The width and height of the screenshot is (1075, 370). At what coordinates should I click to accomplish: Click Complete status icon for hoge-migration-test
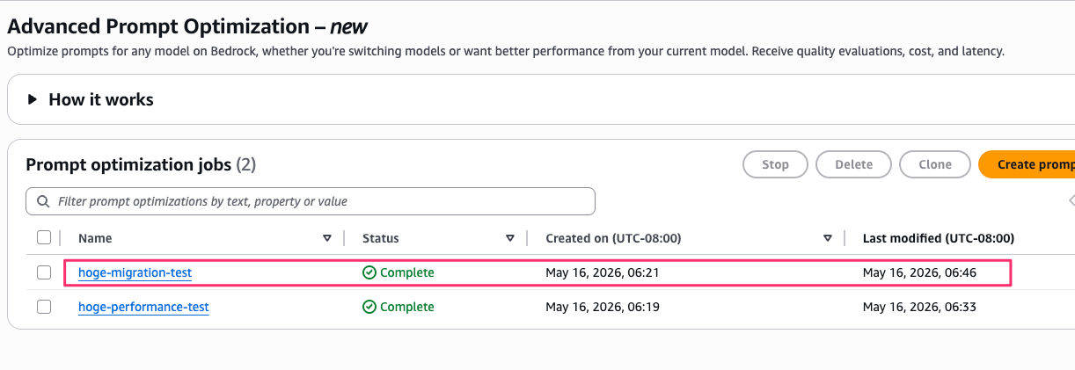(369, 272)
